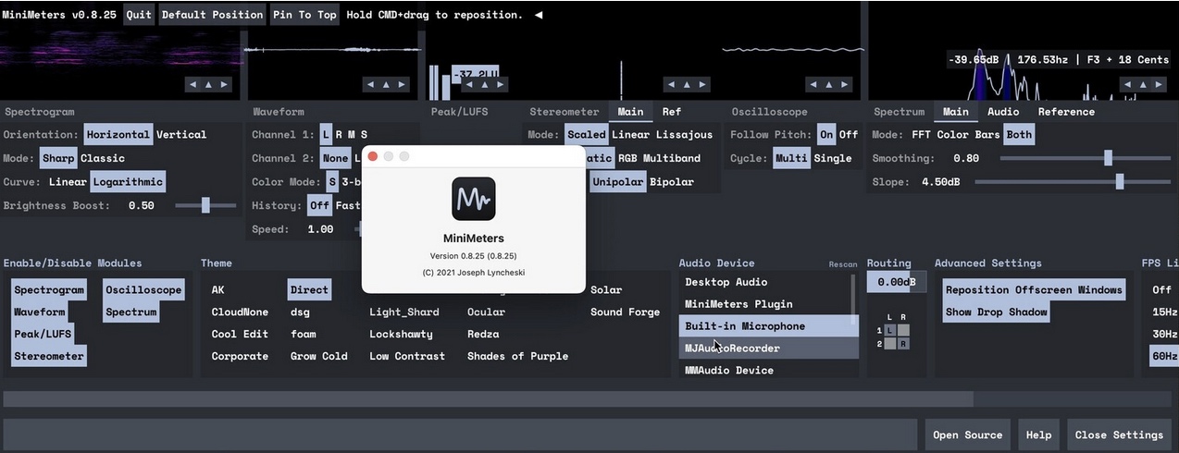Set Waveform Channel 1 to M

(x=351, y=135)
